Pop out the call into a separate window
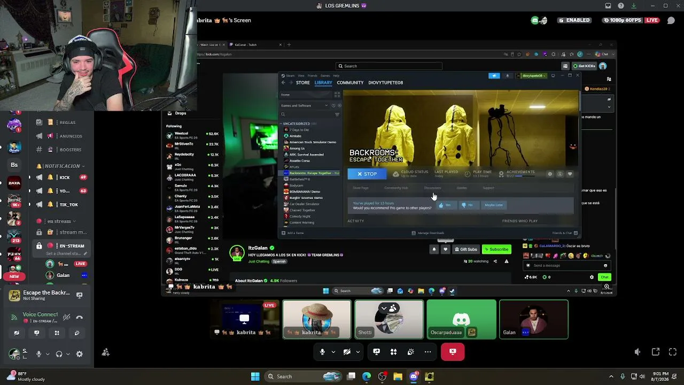 [656, 352]
